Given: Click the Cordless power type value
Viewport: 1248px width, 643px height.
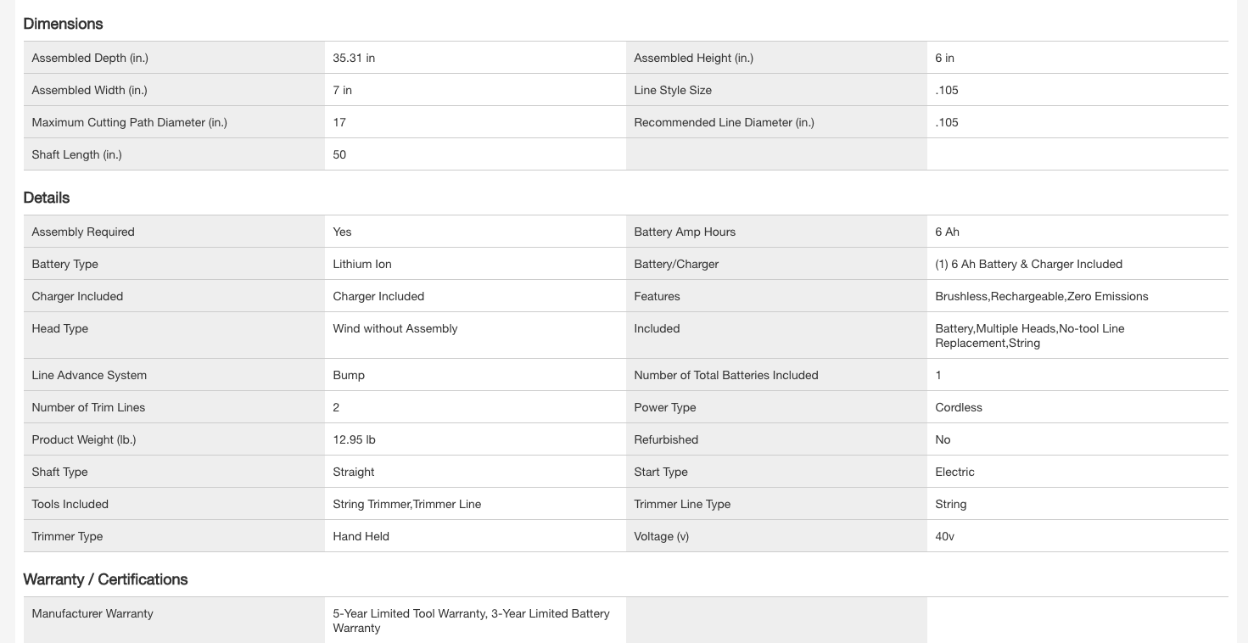Looking at the screenshot, I should 959,407.
